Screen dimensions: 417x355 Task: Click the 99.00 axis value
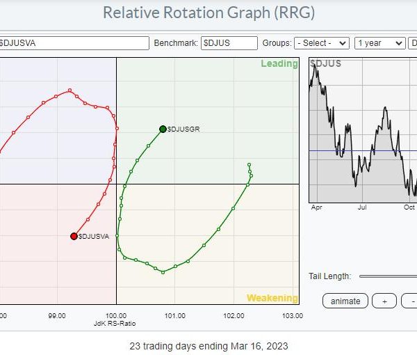(57, 316)
